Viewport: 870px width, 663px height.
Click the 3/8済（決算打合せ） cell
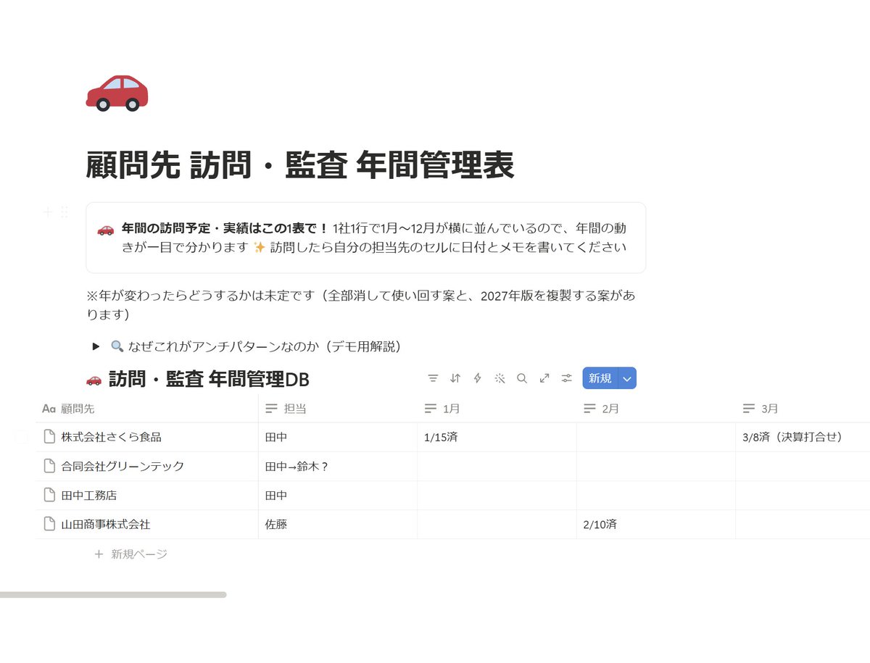pos(803,437)
